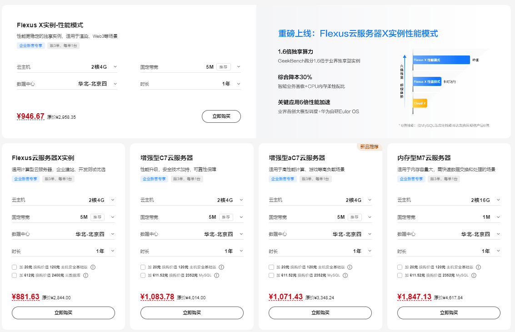Screen dimensions: 515x332
Task: Tick 加611.52元 MySQL add-on for 内存型M7云服务器
Action: pyautogui.click(x=400, y=276)
